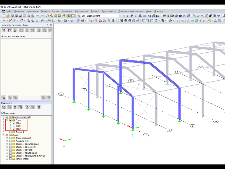Click the wireframe cube view icon
Screen dimensions: 225x169
pyautogui.click(x=134, y=21)
